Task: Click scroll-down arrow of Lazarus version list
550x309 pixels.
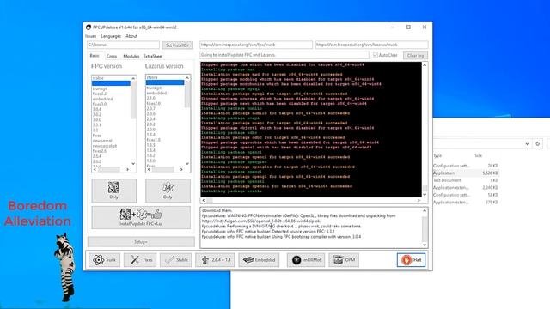Action: tap(187, 164)
